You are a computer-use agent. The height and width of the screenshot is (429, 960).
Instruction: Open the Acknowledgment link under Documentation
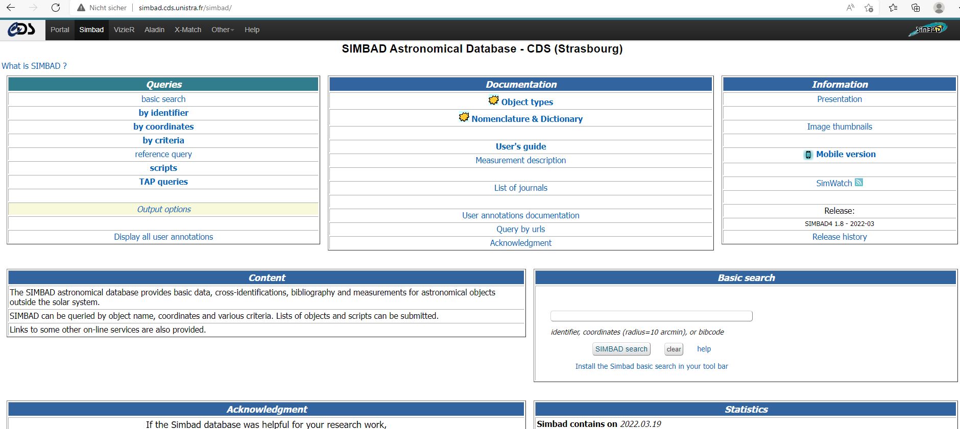pyautogui.click(x=521, y=243)
